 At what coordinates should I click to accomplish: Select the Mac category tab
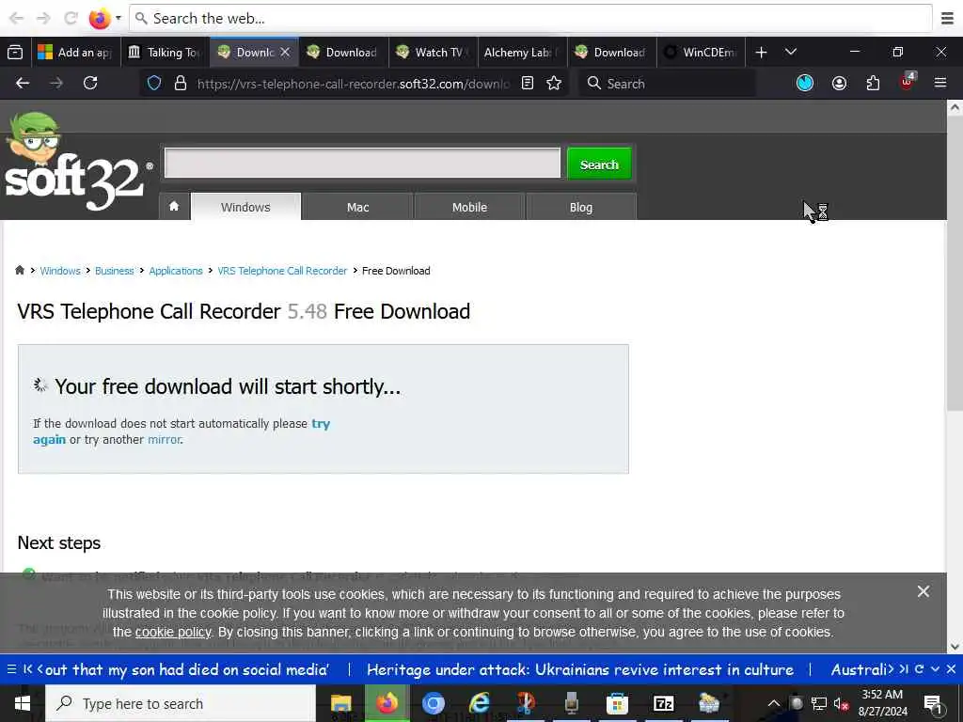[358, 207]
